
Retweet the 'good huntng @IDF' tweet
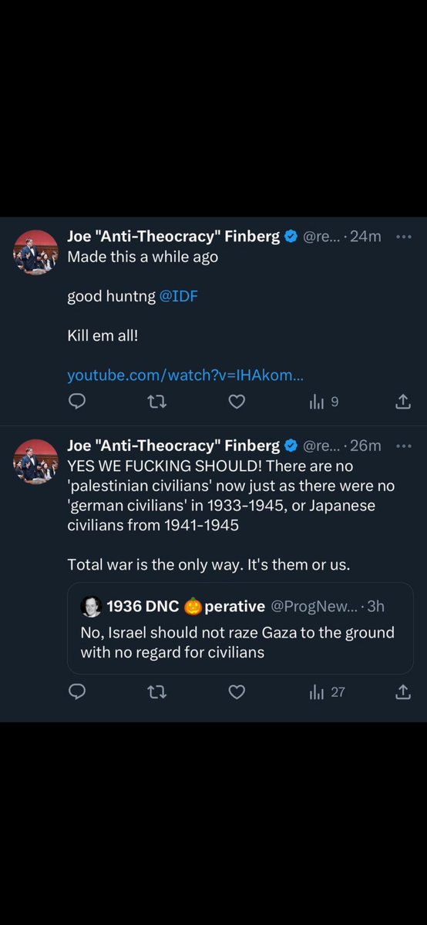click(156, 402)
